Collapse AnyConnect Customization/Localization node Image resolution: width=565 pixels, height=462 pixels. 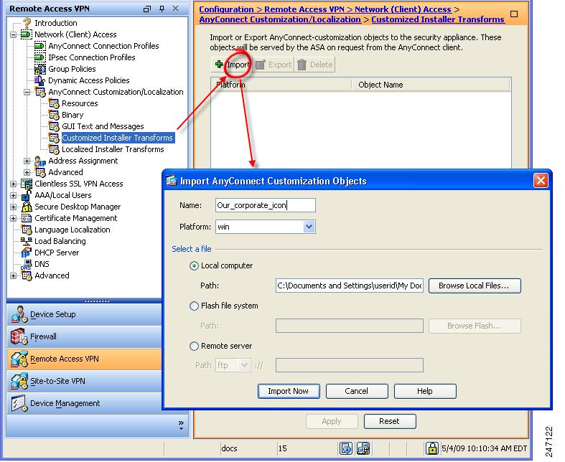coord(27,92)
